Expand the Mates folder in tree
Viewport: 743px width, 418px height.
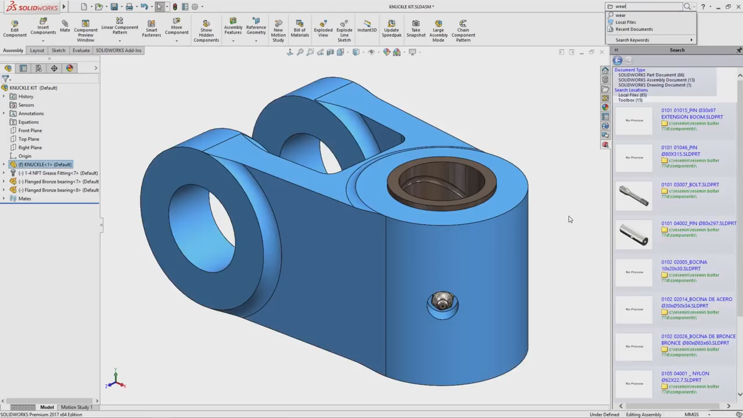pyautogui.click(x=4, y=199)
